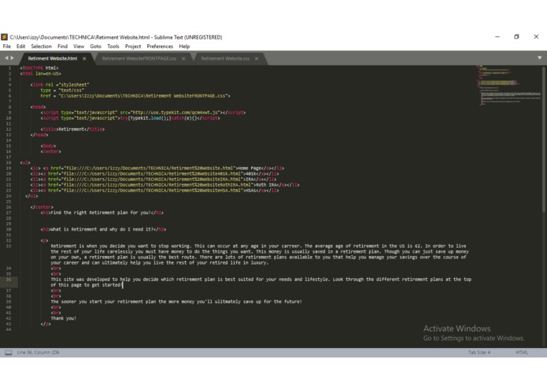The height and width of the screenshot is (389, 547).
Task: Open the Preferences menu
Action: [x=160, y=46]
